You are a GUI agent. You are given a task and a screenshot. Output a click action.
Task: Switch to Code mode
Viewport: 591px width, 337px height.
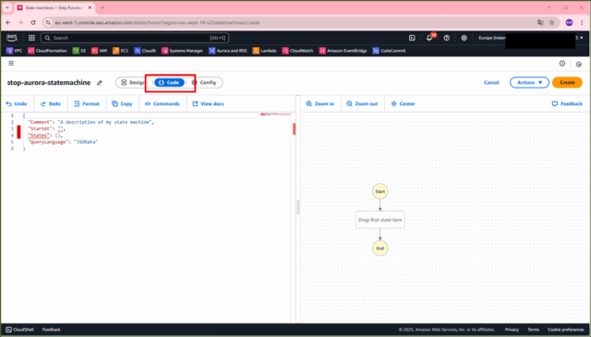169,82
